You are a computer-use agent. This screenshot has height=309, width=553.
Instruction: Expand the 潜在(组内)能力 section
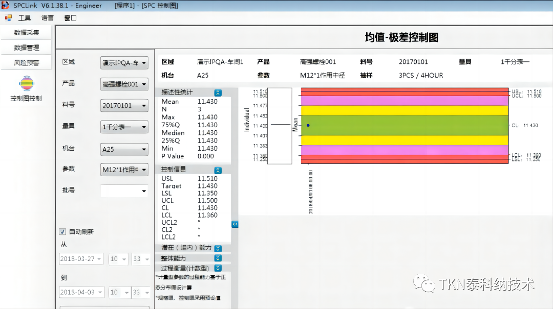pyautogui.click(x=218, y=248)
